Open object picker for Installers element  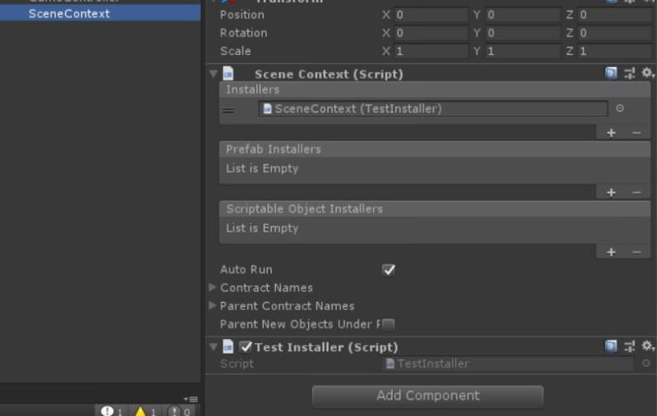coord(620,108)
